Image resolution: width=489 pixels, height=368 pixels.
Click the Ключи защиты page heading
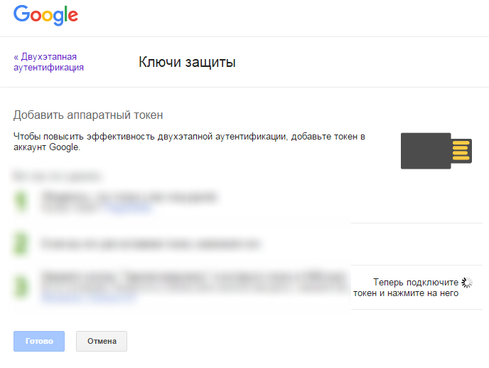pyautogui.click(x=187, y=63)
